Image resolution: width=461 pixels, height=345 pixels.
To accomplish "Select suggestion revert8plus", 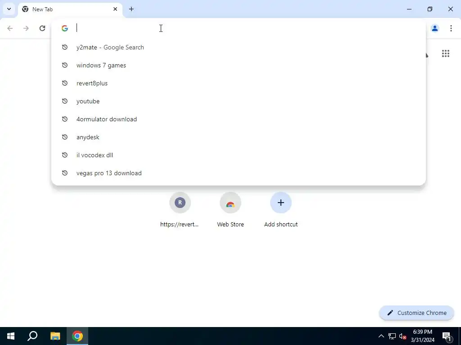I will 239,83.
